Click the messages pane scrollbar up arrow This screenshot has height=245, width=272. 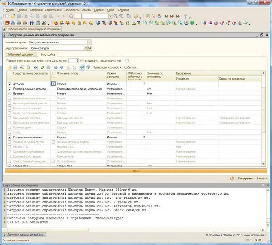click(268, 190)
